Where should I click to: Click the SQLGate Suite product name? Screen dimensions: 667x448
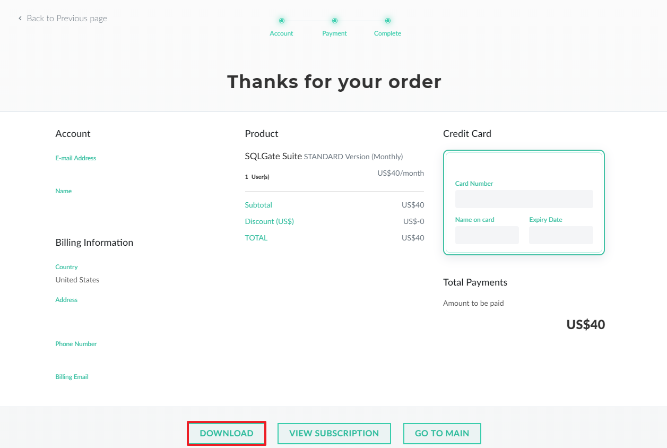(273, 157)
